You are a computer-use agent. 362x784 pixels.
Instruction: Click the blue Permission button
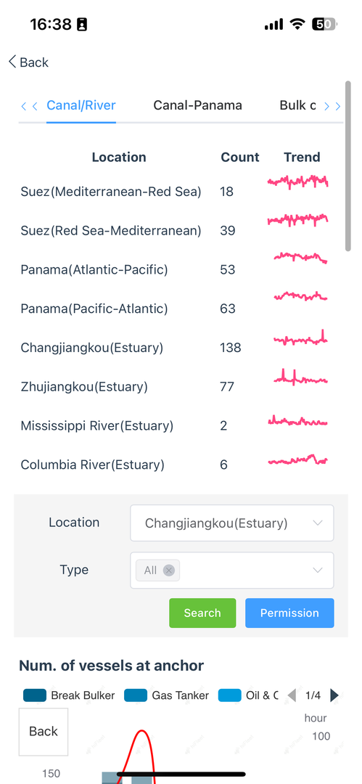tap(289, 613)
